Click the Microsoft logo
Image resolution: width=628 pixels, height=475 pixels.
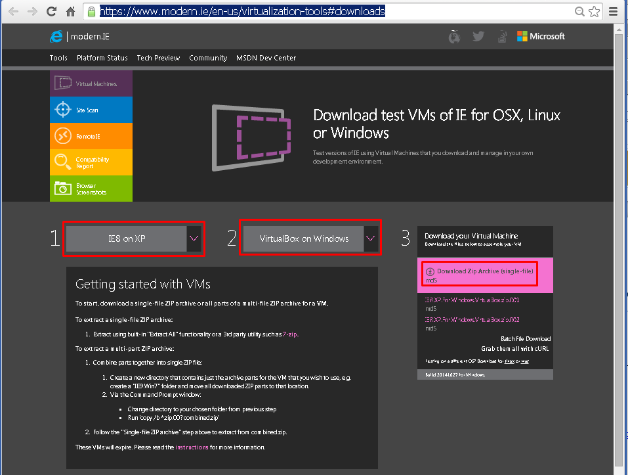[541, 36]
